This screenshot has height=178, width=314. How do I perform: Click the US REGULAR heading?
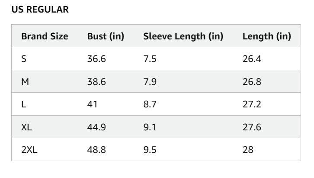40,10
